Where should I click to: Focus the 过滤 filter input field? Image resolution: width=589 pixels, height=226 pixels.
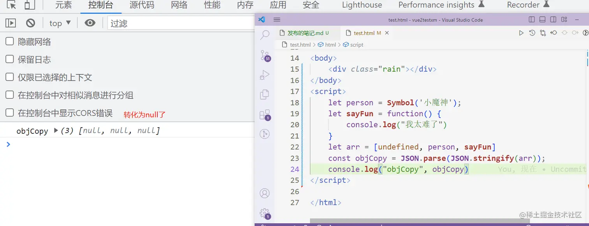(181, 23)
